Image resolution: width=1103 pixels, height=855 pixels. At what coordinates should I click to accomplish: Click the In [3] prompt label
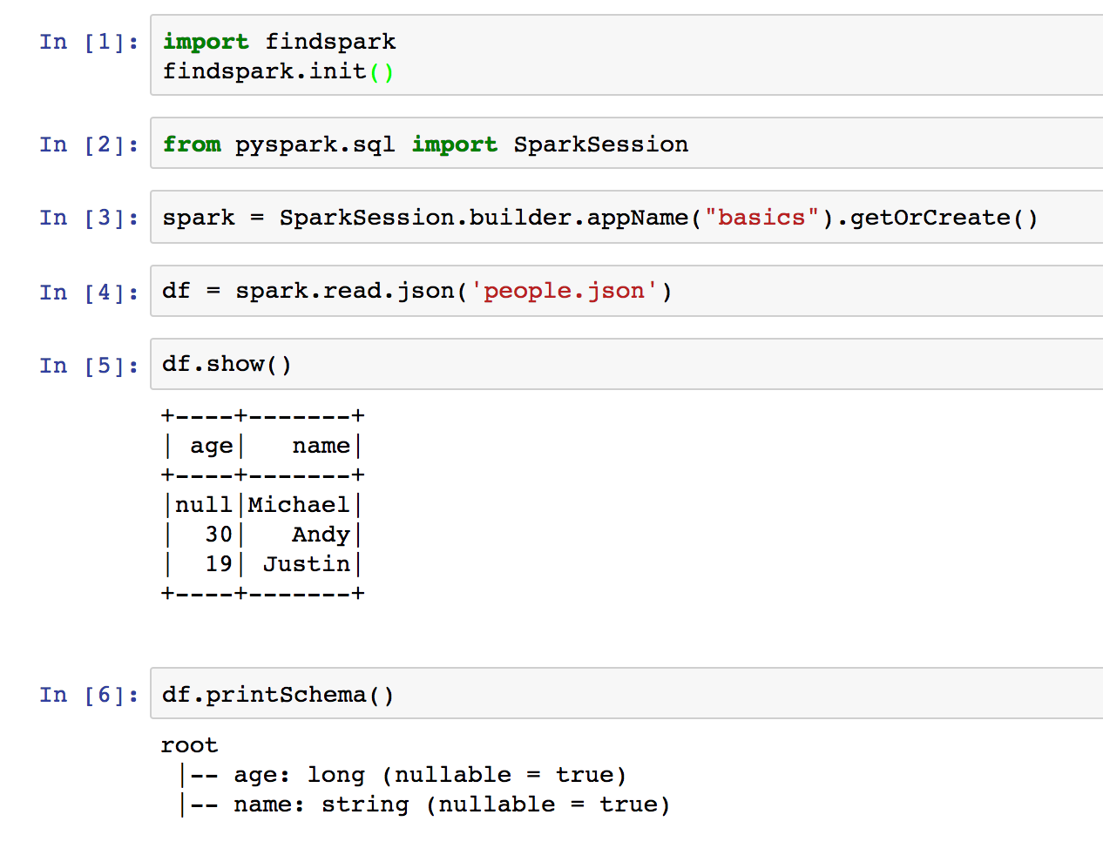tap(88, 218)
